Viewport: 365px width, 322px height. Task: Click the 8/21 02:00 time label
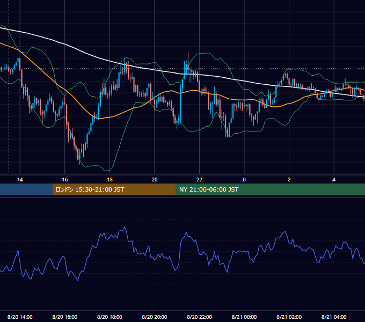(x=289, y=317)
